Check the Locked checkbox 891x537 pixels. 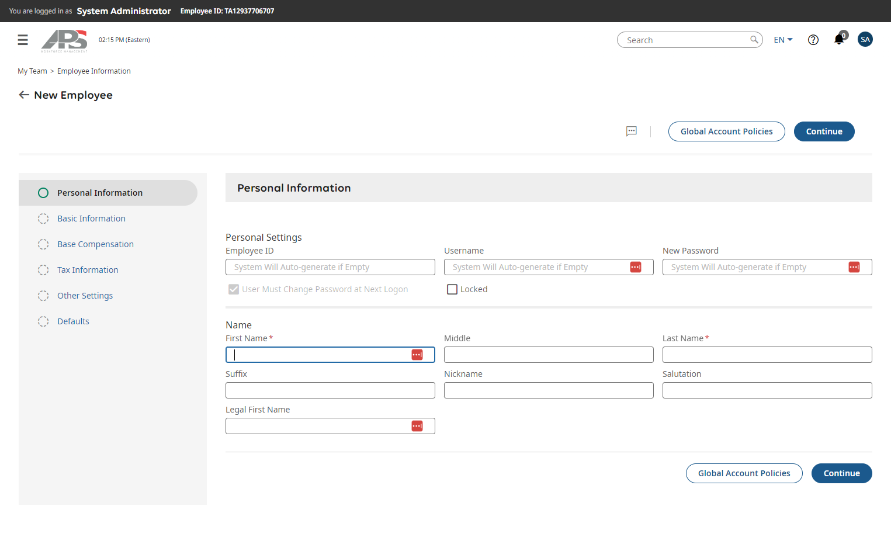pyautogui.click(x=452, y=289)
